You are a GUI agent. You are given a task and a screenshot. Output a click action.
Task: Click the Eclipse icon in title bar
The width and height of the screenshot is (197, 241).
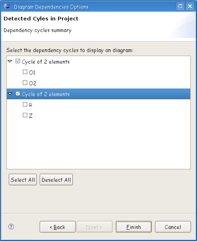pos(7,6)
